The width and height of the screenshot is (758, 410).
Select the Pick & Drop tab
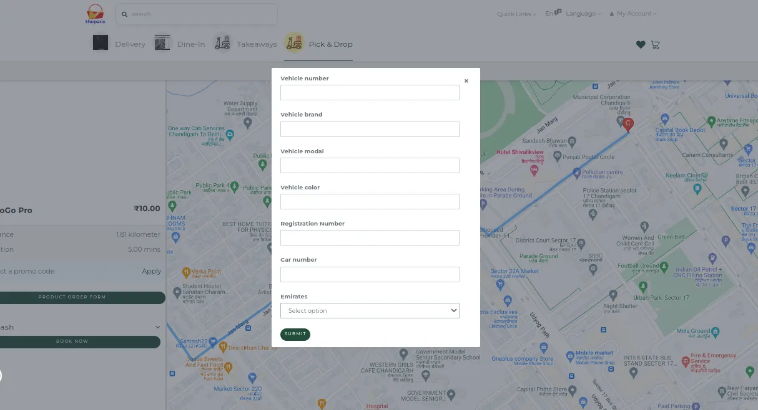coord(330,44)
